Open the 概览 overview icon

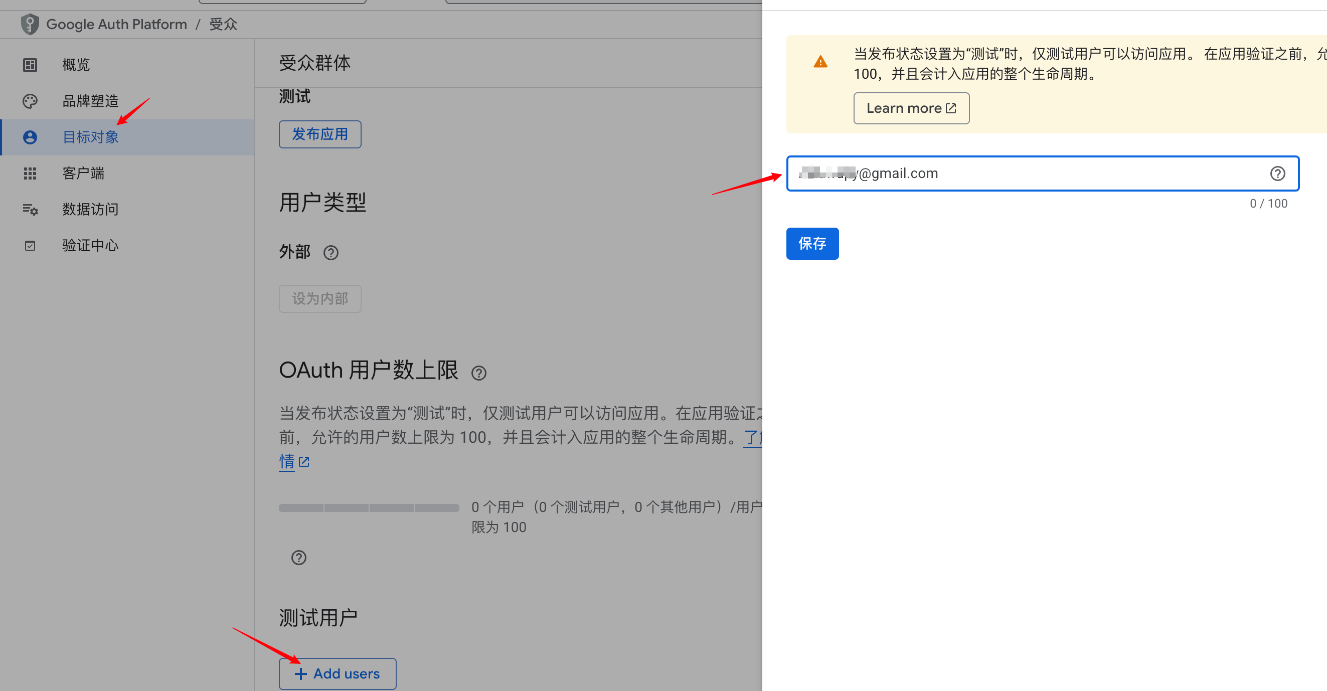click(30, 65)
